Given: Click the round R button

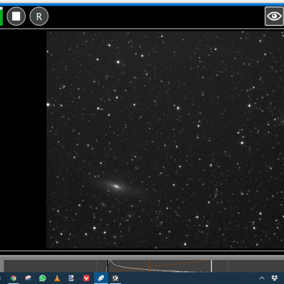Looking at the screenshot, I should [x=39, y=16].
